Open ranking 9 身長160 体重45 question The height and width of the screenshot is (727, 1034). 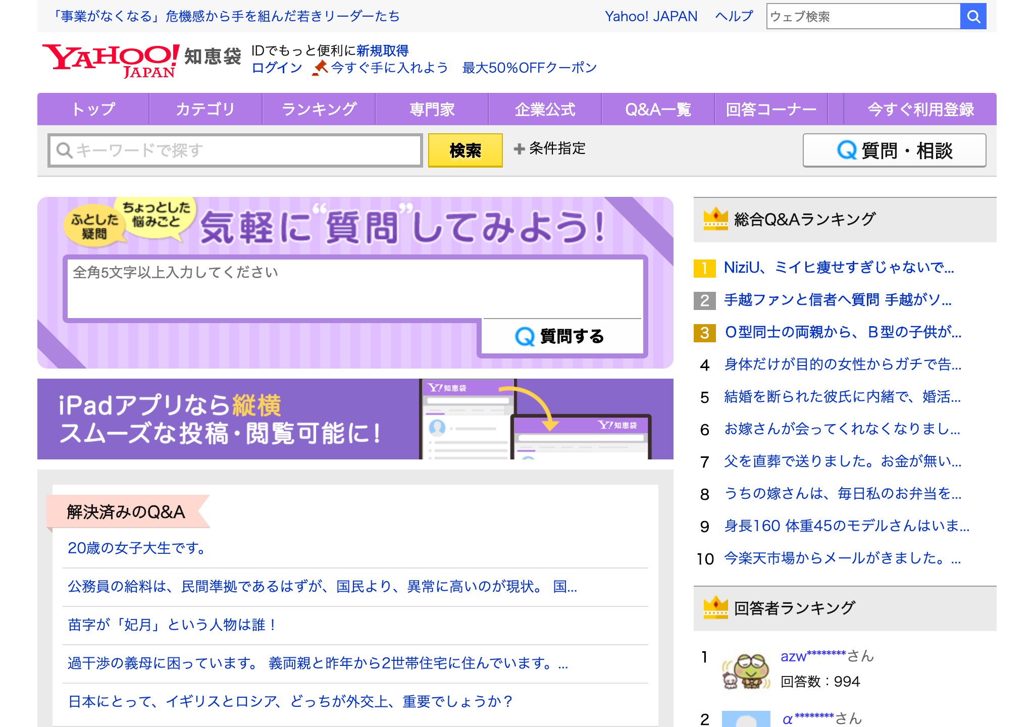pos(847,526)
